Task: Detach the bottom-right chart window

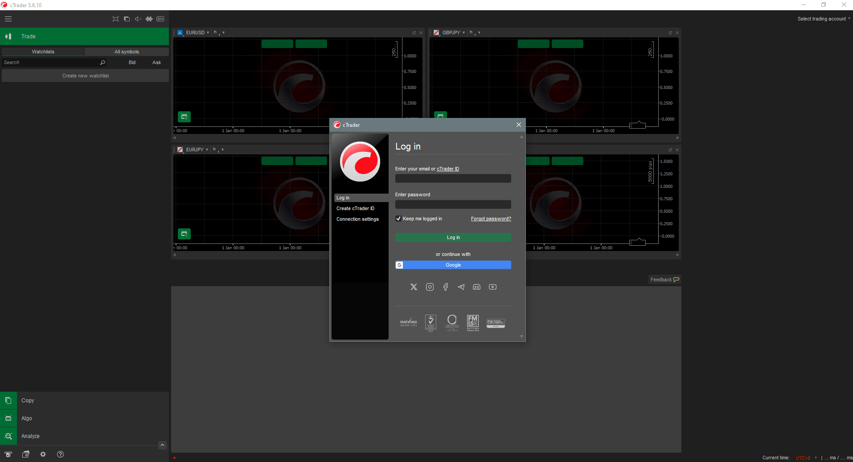Action: point(670,150)
